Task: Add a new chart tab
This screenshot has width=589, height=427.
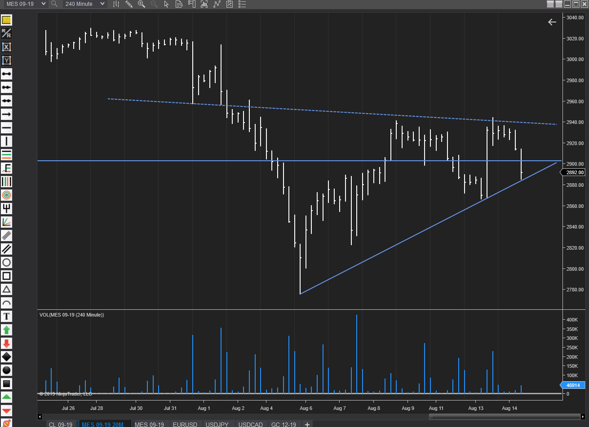Action: (x=307, y=424)
